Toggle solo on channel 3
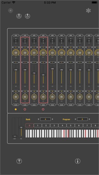Viewport: 99px width, 175px height. [34, 35]
